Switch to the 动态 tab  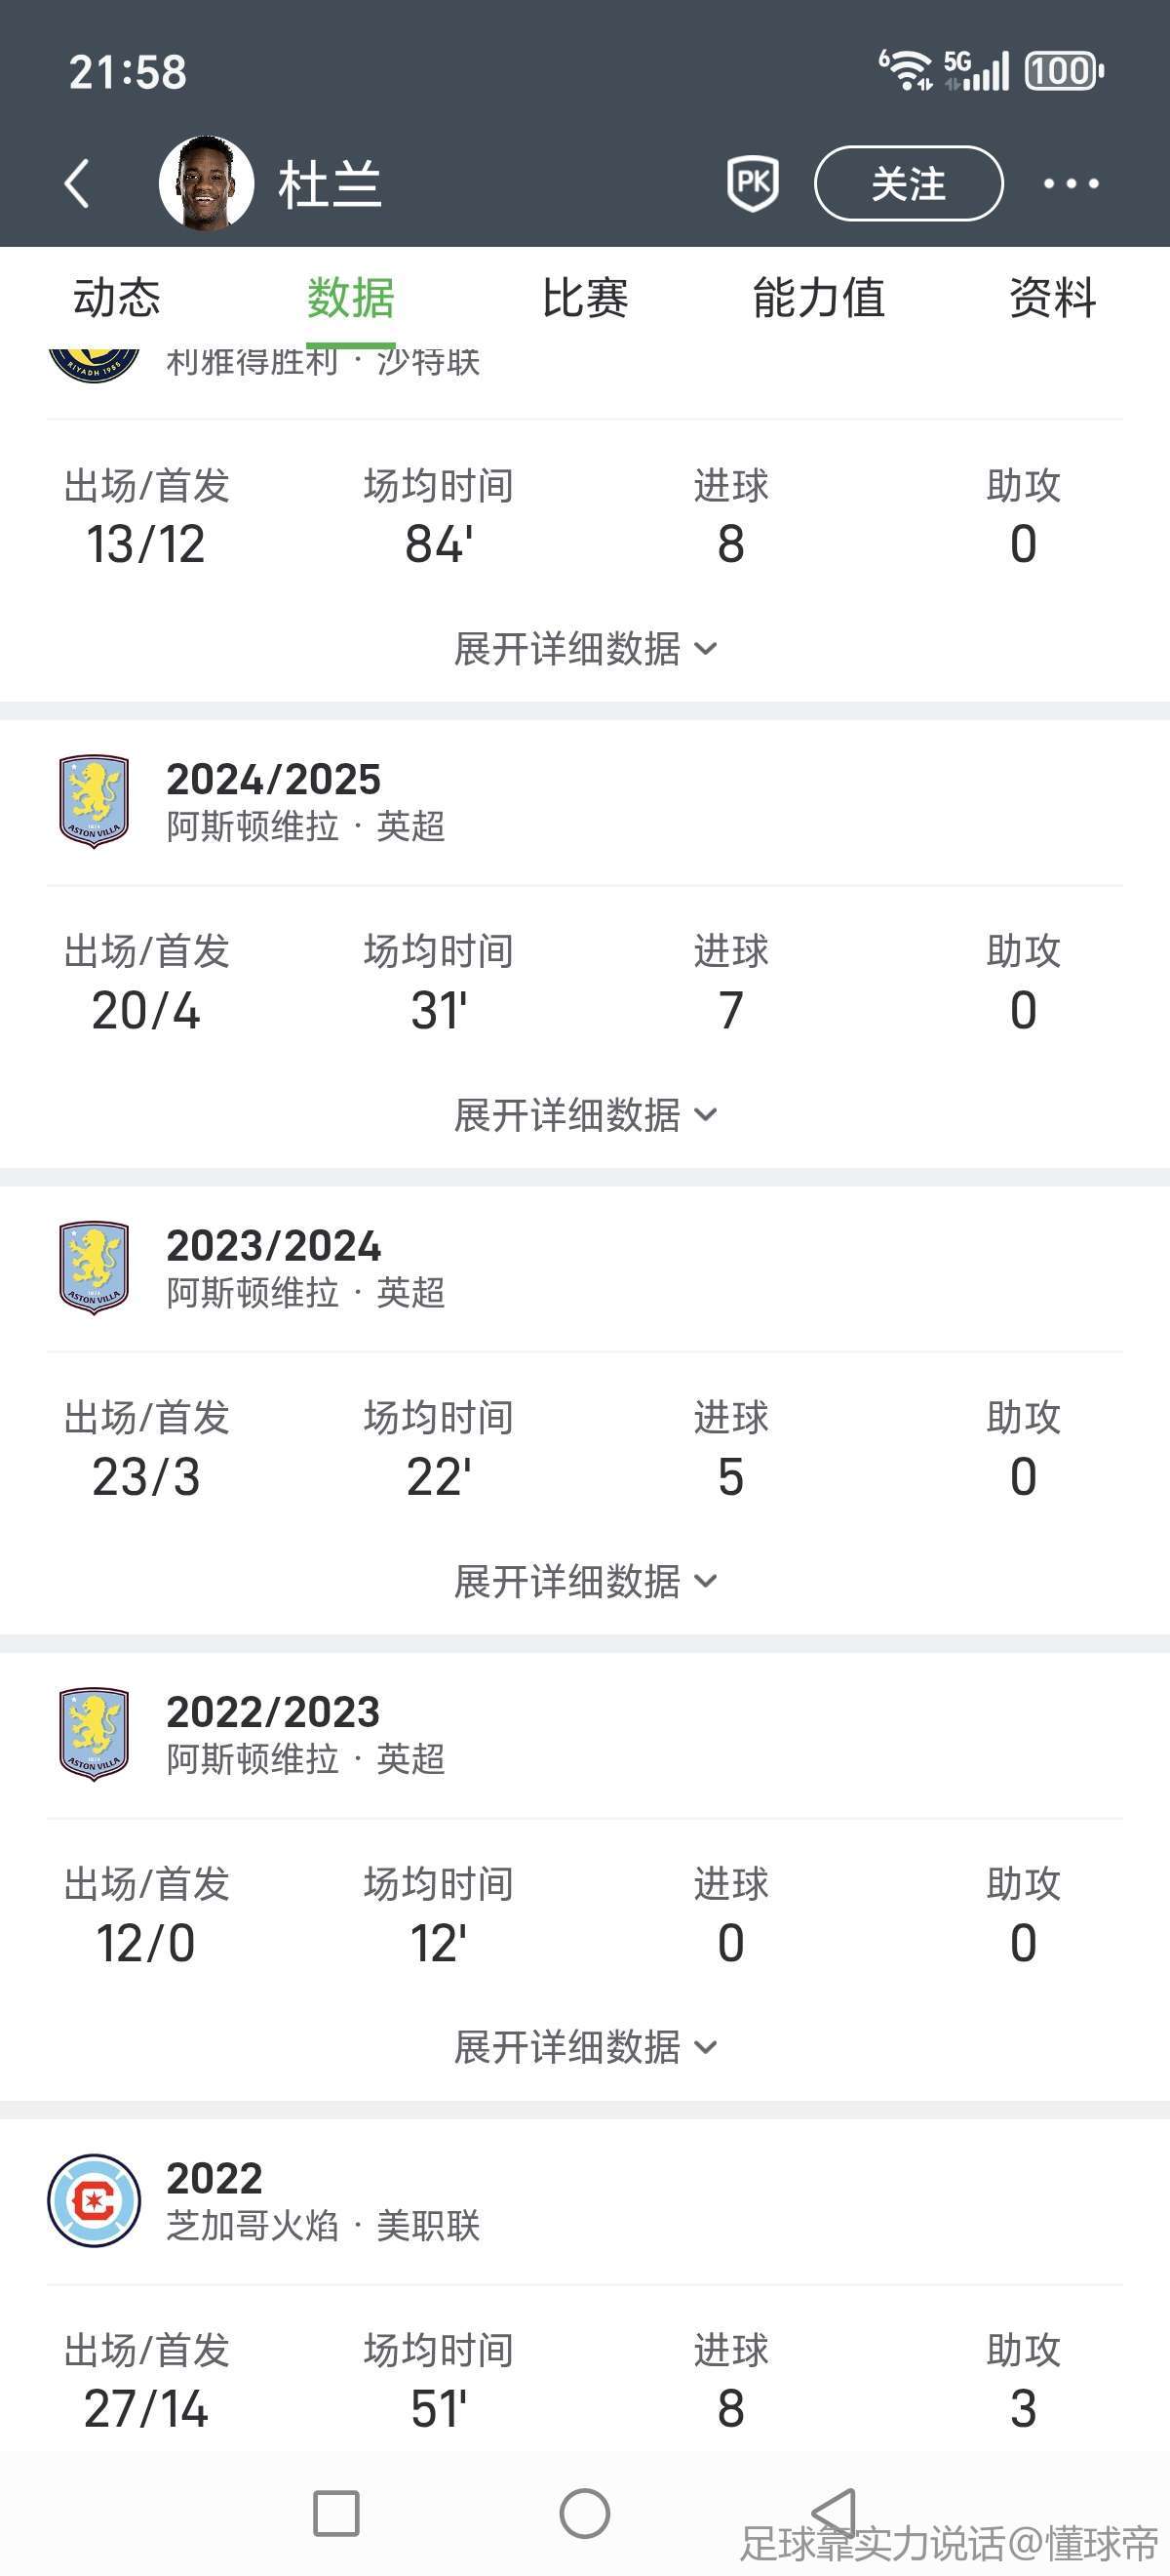[117, 298]
